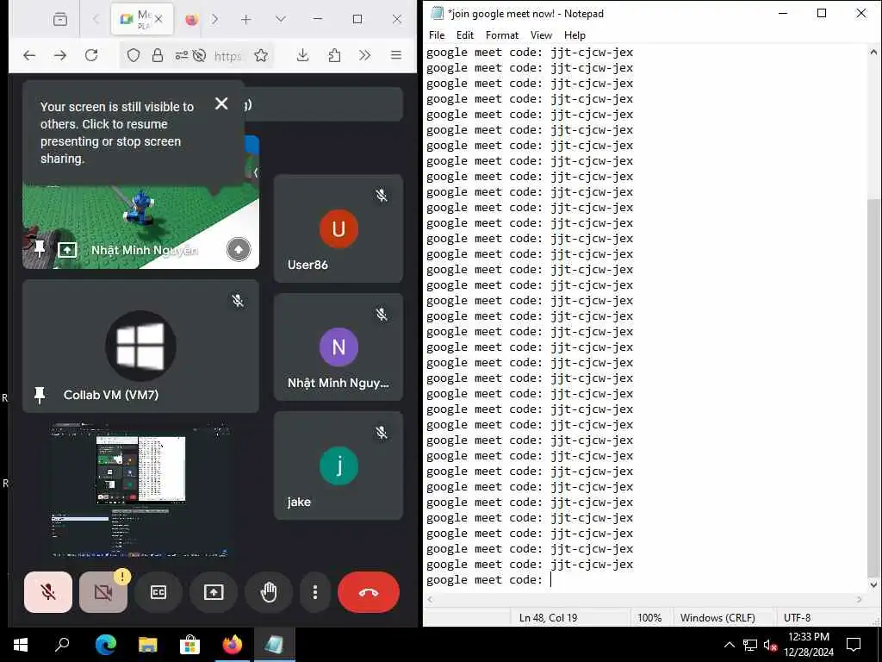Click the tracking protection shield icon
Viewport: 882px width, 662px height.
click(134, 55)
